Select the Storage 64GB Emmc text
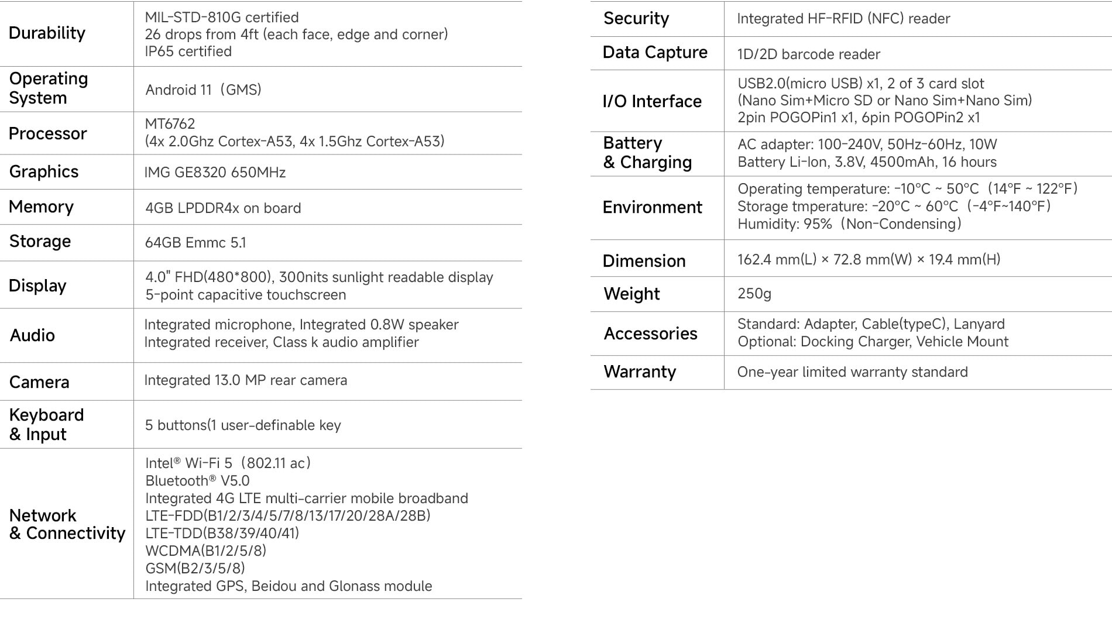Viewport: 1112px width, 626px height. pyautogui.click(x=195, y=243)
